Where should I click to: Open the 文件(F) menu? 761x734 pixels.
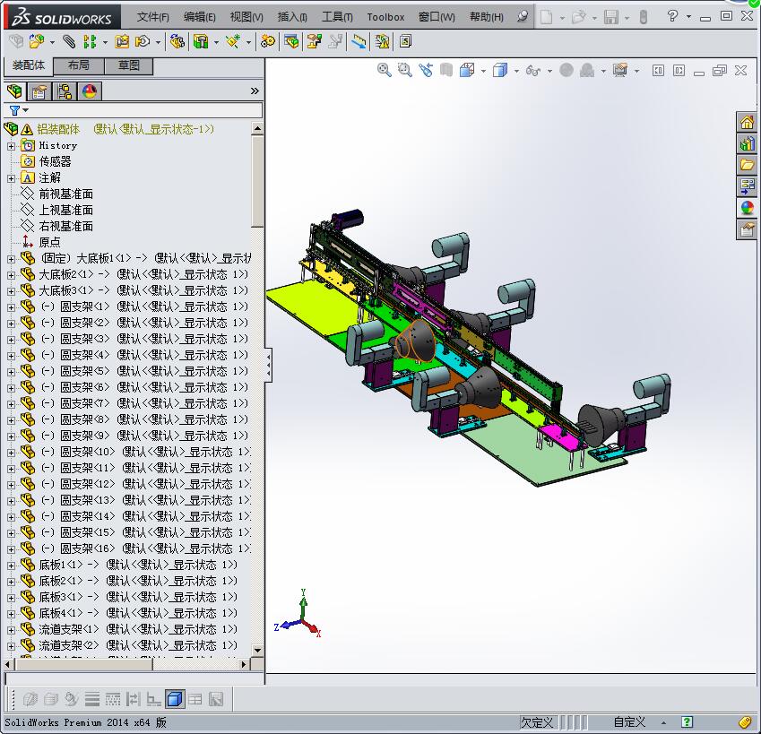[153, 17]
